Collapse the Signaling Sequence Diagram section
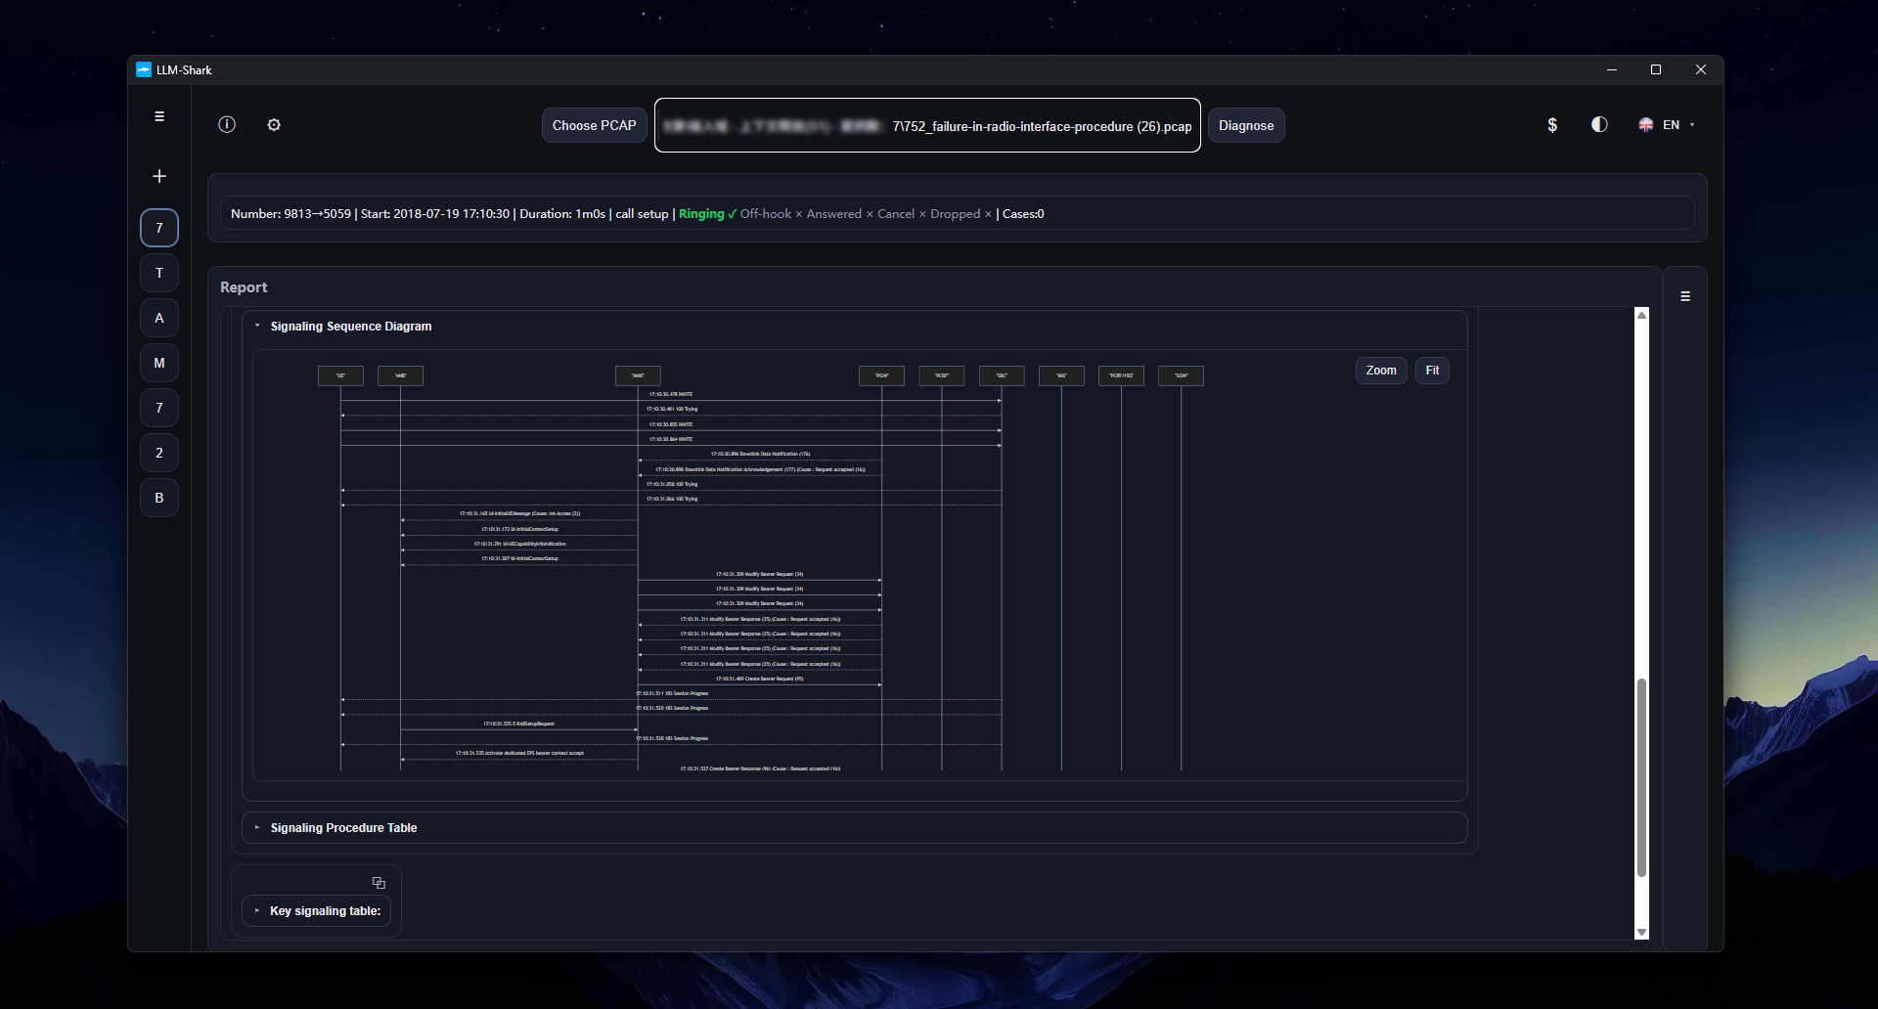1878x1009 pixels. click(x=350, y=327)
